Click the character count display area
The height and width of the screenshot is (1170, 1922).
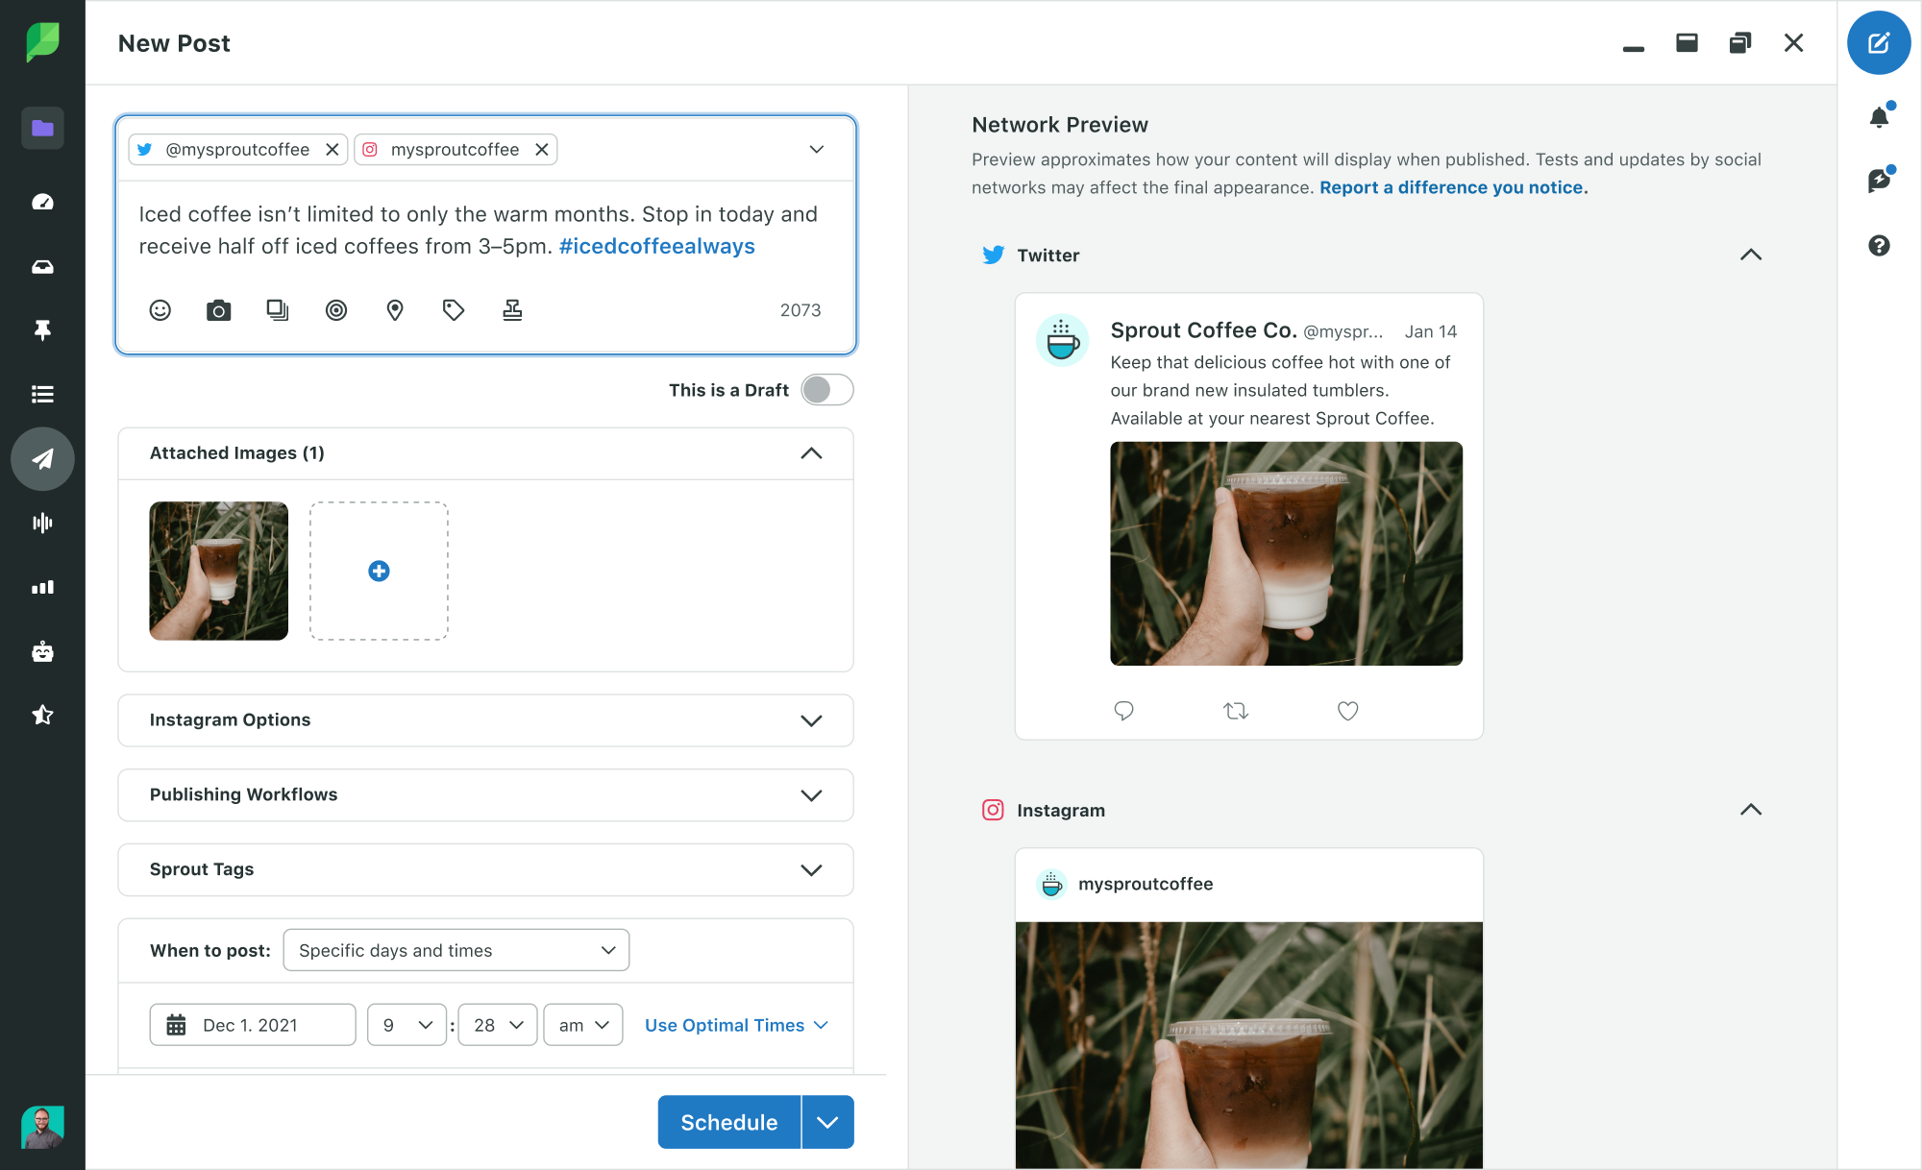coord(801,308)
